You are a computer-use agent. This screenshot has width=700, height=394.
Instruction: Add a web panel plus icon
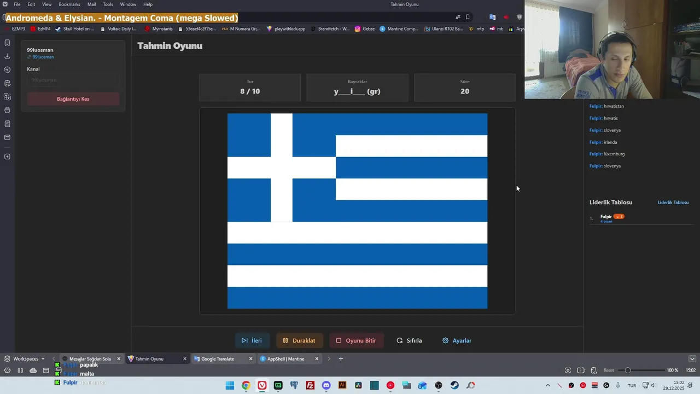click(7, 157)
